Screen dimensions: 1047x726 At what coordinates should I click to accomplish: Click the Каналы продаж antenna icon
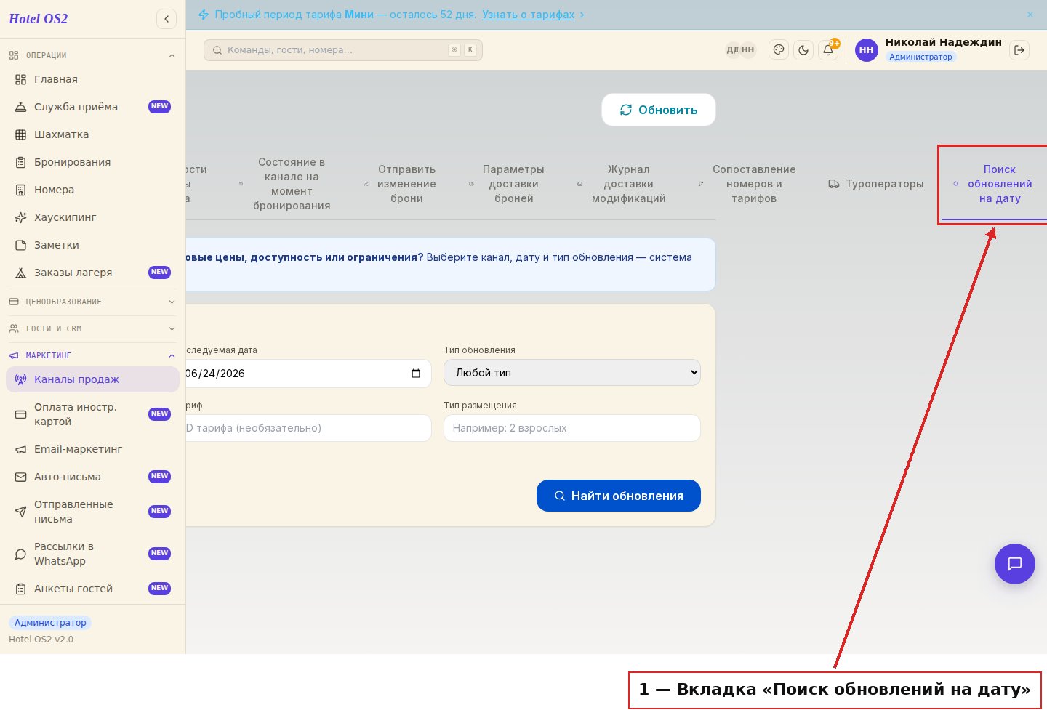[20, 379]
